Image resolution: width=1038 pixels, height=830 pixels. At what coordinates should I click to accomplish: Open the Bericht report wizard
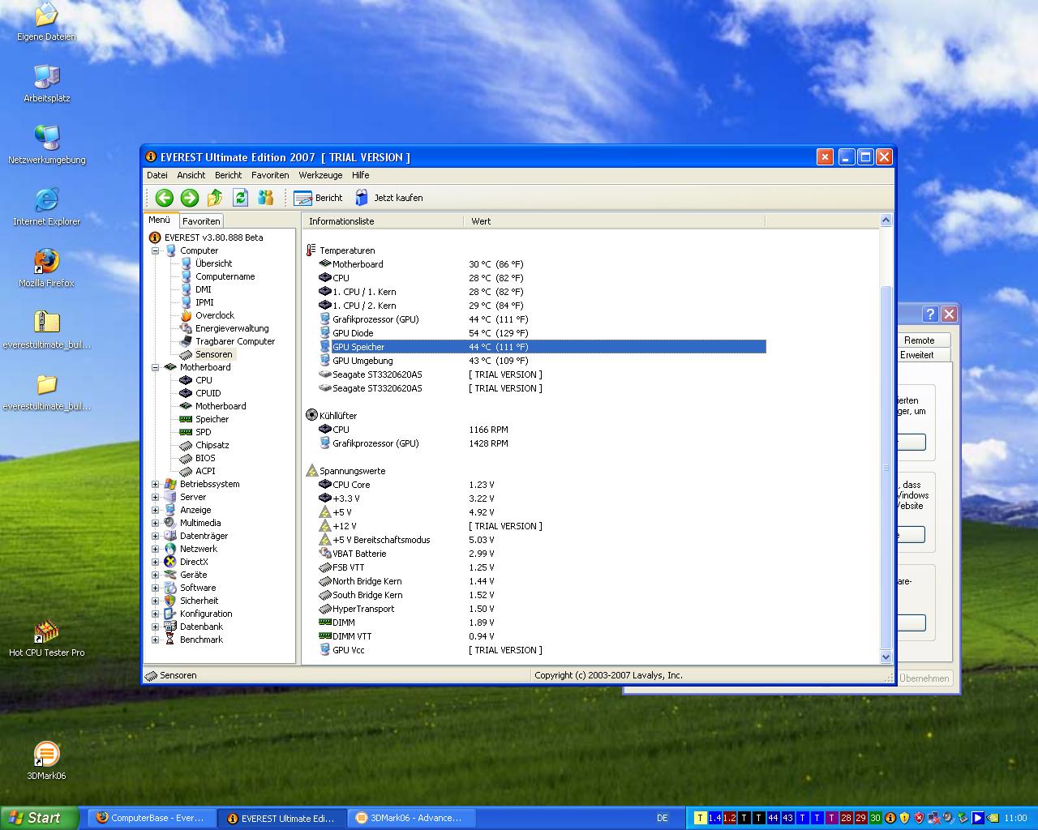pos(318,198)
